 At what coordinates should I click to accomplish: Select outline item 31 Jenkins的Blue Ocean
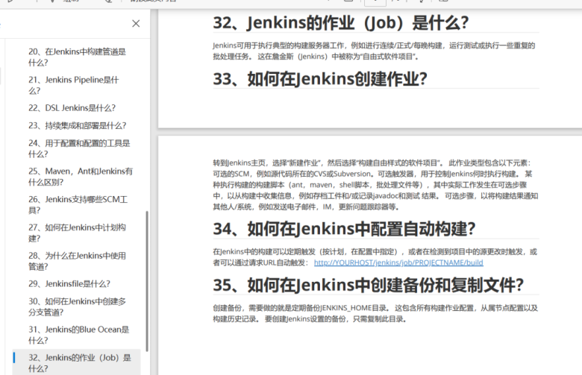[x=78, y=335]
